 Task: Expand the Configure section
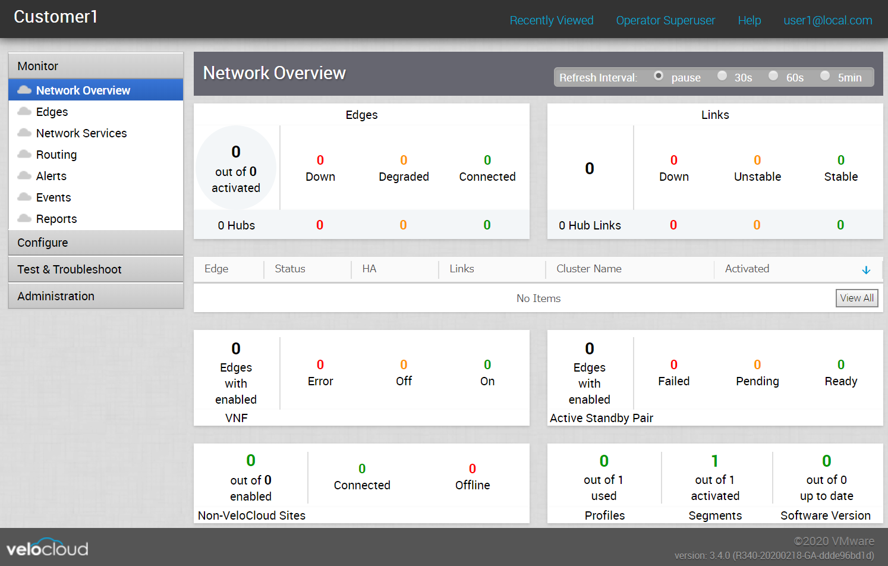(96, 243)
